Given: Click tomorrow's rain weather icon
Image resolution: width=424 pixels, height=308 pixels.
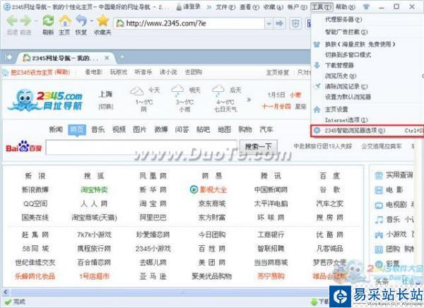Looking at the screenshot, I should point(177,91).
